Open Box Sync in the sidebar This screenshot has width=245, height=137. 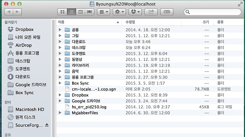click(x=21, y=92)
